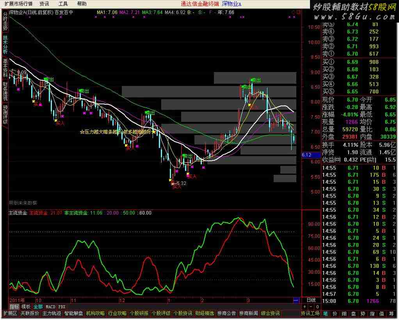Open the 资讯 menu
This screenshot has height=320, width=399.
point(44,4)
